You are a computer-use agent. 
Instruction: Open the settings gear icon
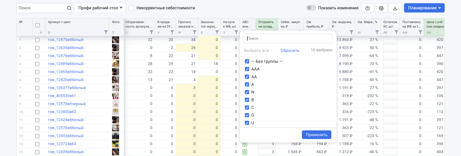[381, 8]
